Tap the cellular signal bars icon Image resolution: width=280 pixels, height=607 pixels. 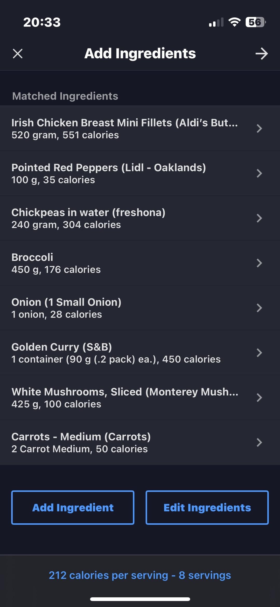coord(216,23)
